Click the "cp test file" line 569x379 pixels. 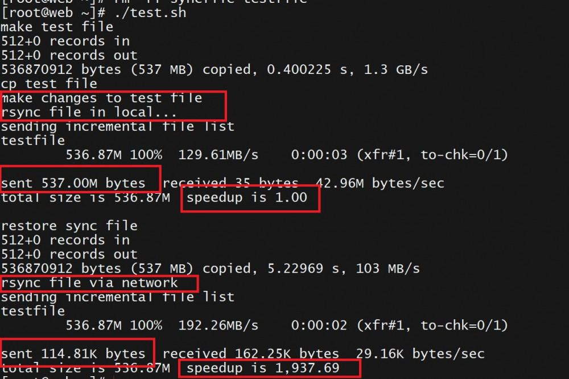coord(49,84)
